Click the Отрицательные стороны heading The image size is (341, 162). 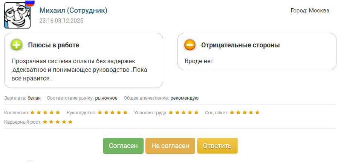(240, 45)
